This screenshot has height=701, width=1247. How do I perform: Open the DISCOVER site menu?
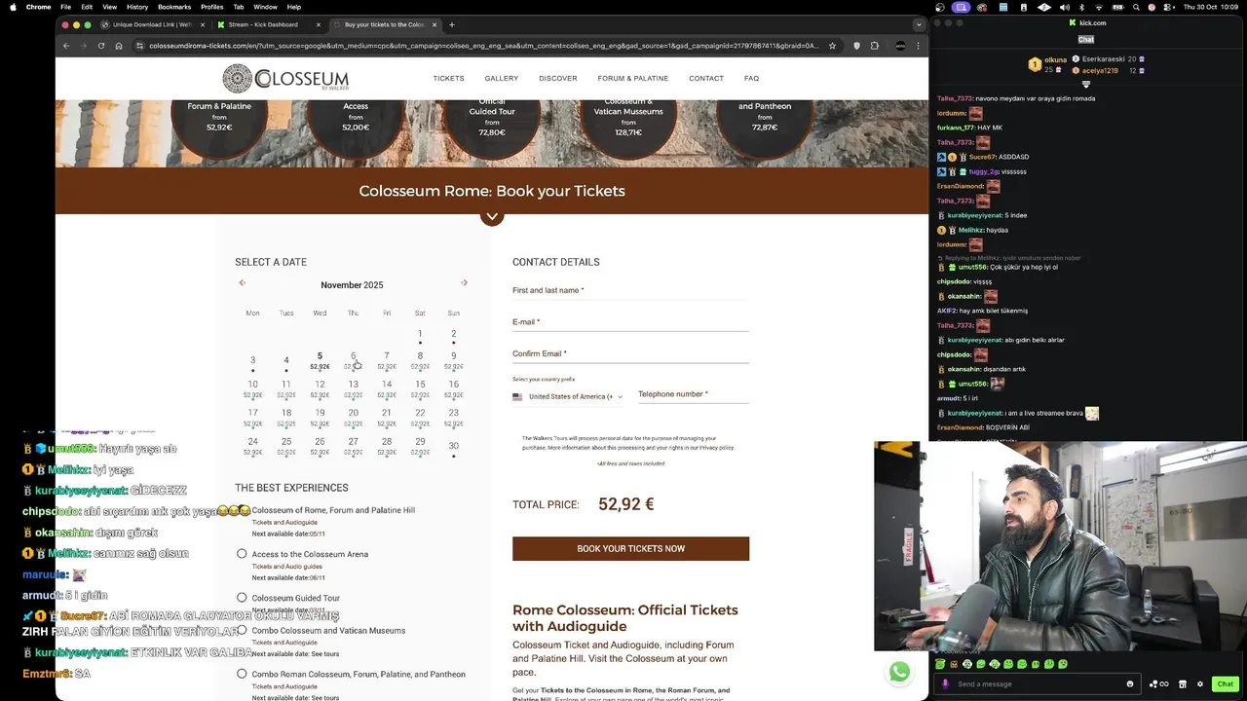[558, 78]
